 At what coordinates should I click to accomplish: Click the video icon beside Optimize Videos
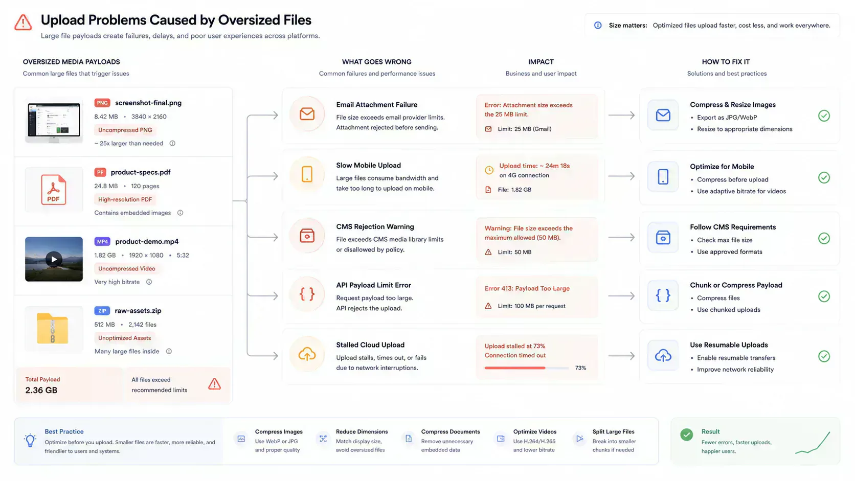pos(501,439)
